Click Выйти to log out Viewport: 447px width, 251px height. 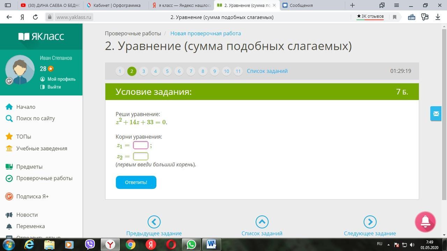click(x=54, y=87)
